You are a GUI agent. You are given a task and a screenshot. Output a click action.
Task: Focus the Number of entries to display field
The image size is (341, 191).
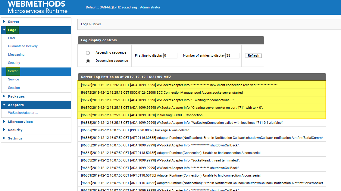click(232, 55)
